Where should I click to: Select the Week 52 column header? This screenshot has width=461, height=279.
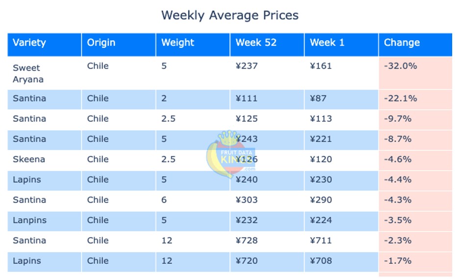pyautogui.click(x=256, y=43)
